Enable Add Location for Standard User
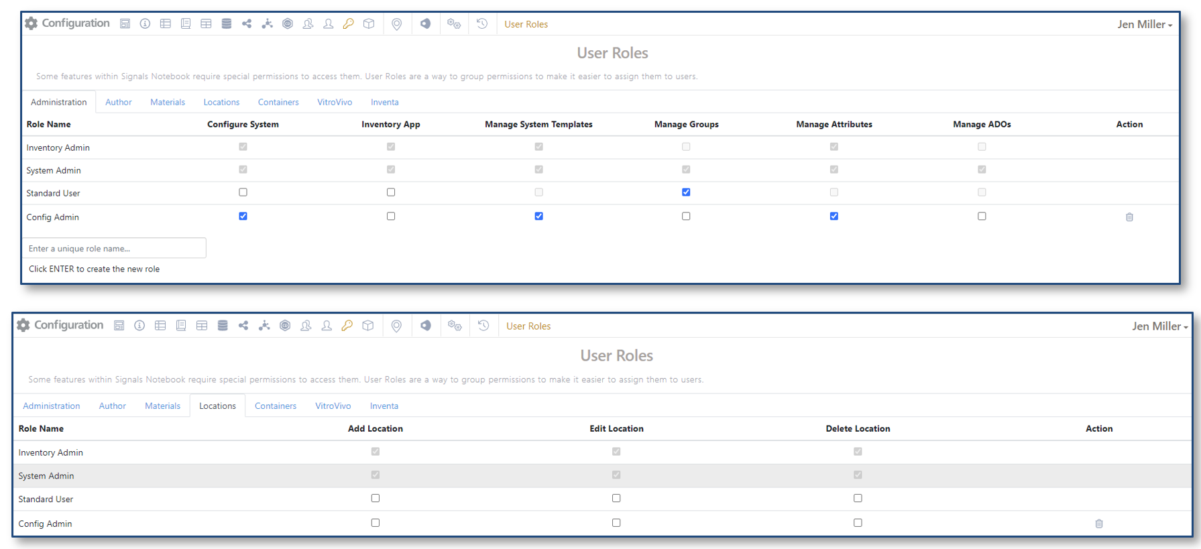This screenshot has width=1201, height=549. click(x=376, y=499)
